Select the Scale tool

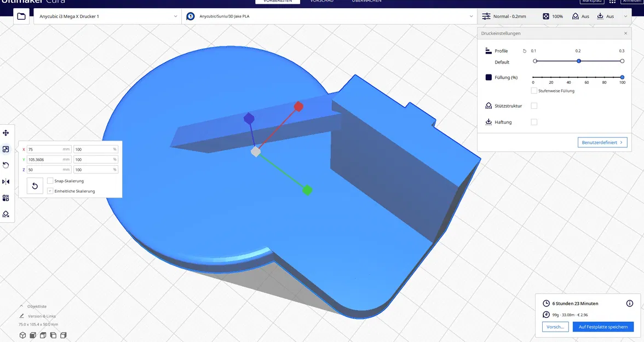(x=5, y=149)
